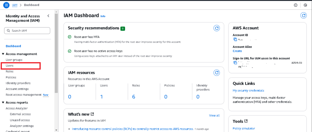Click the Roles count 6
312x132 pixels.
pos(134,97)
